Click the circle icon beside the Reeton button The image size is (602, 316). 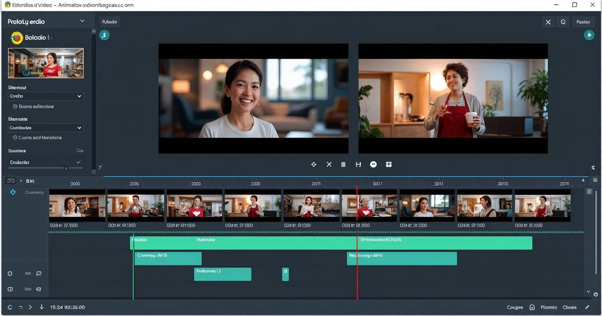pos(563,22)
